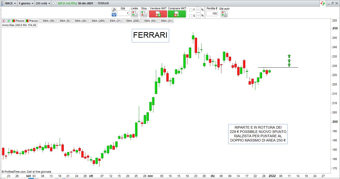Click the Perdita € input field
Viewport: 340px width, 179px height.
(212, 13)
